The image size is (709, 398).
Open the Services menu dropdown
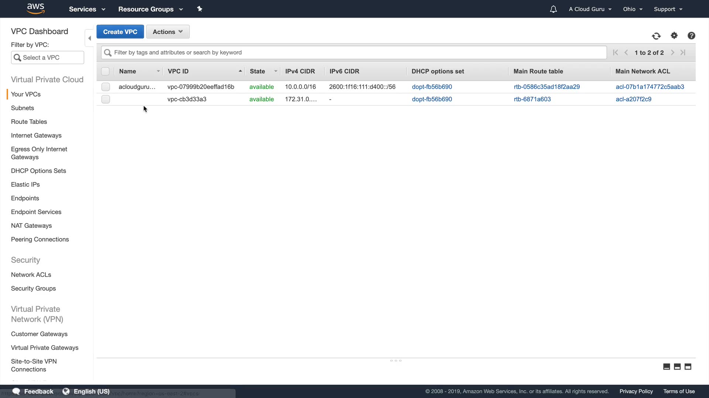coord(87,9)
